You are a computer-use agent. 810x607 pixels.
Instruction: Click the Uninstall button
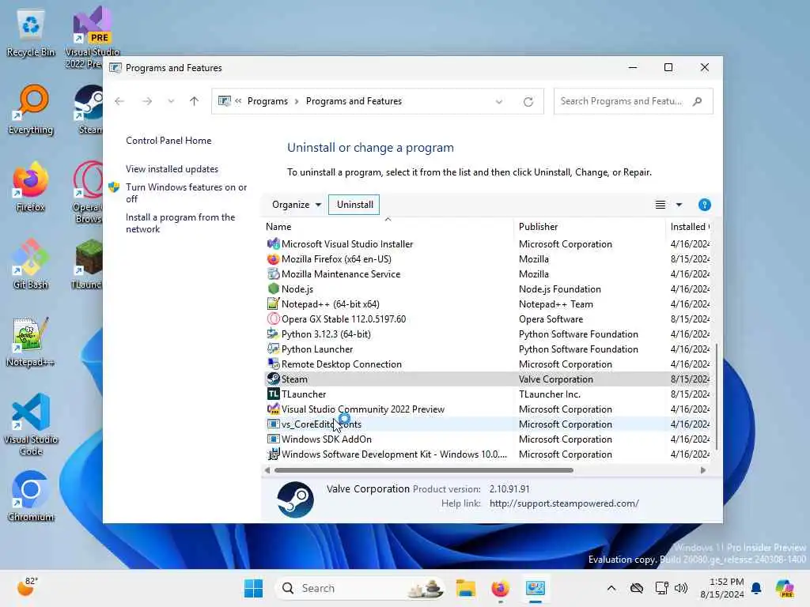[x=354, y=205]
